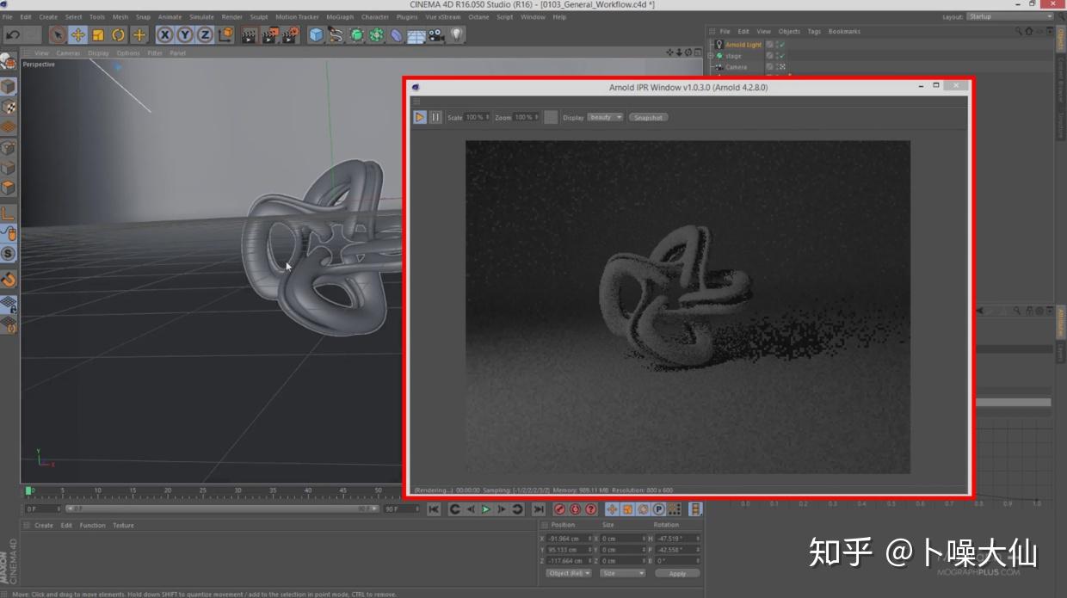Open the Cube primitive icon in the toolbar

(x=314, y=34)
